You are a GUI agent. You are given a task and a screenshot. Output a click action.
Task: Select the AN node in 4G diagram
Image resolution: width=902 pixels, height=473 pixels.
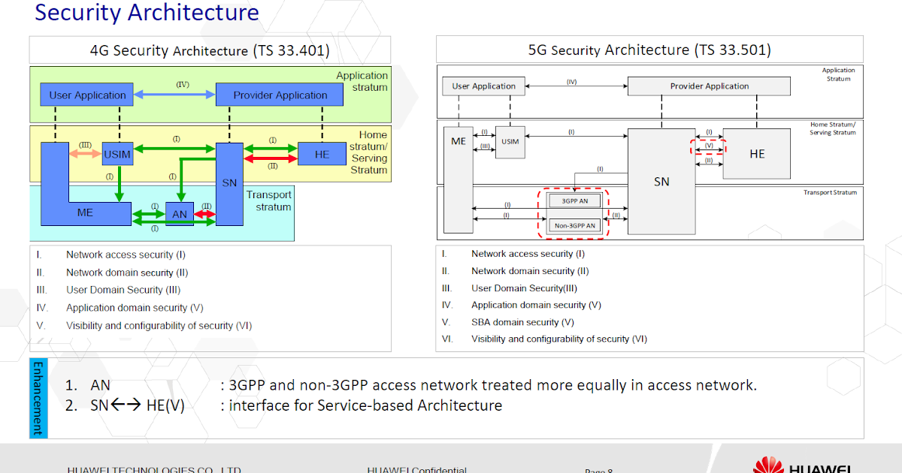point(178,212)
